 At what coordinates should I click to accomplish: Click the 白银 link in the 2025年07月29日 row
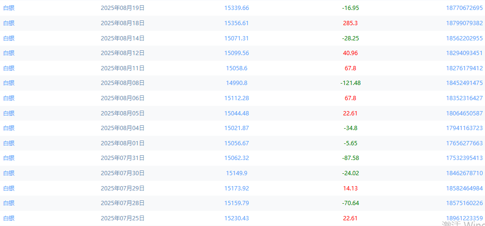(9, 188)
